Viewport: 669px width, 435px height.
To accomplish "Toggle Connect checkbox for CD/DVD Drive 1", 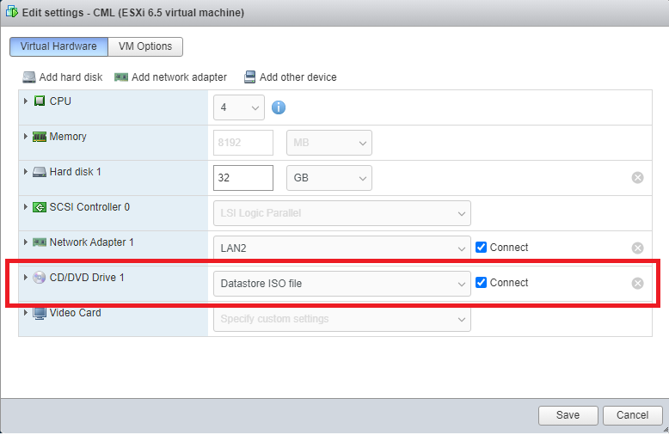I will coord(481,283).
